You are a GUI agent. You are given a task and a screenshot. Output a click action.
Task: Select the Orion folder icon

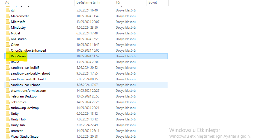click(x=8, y=45)
